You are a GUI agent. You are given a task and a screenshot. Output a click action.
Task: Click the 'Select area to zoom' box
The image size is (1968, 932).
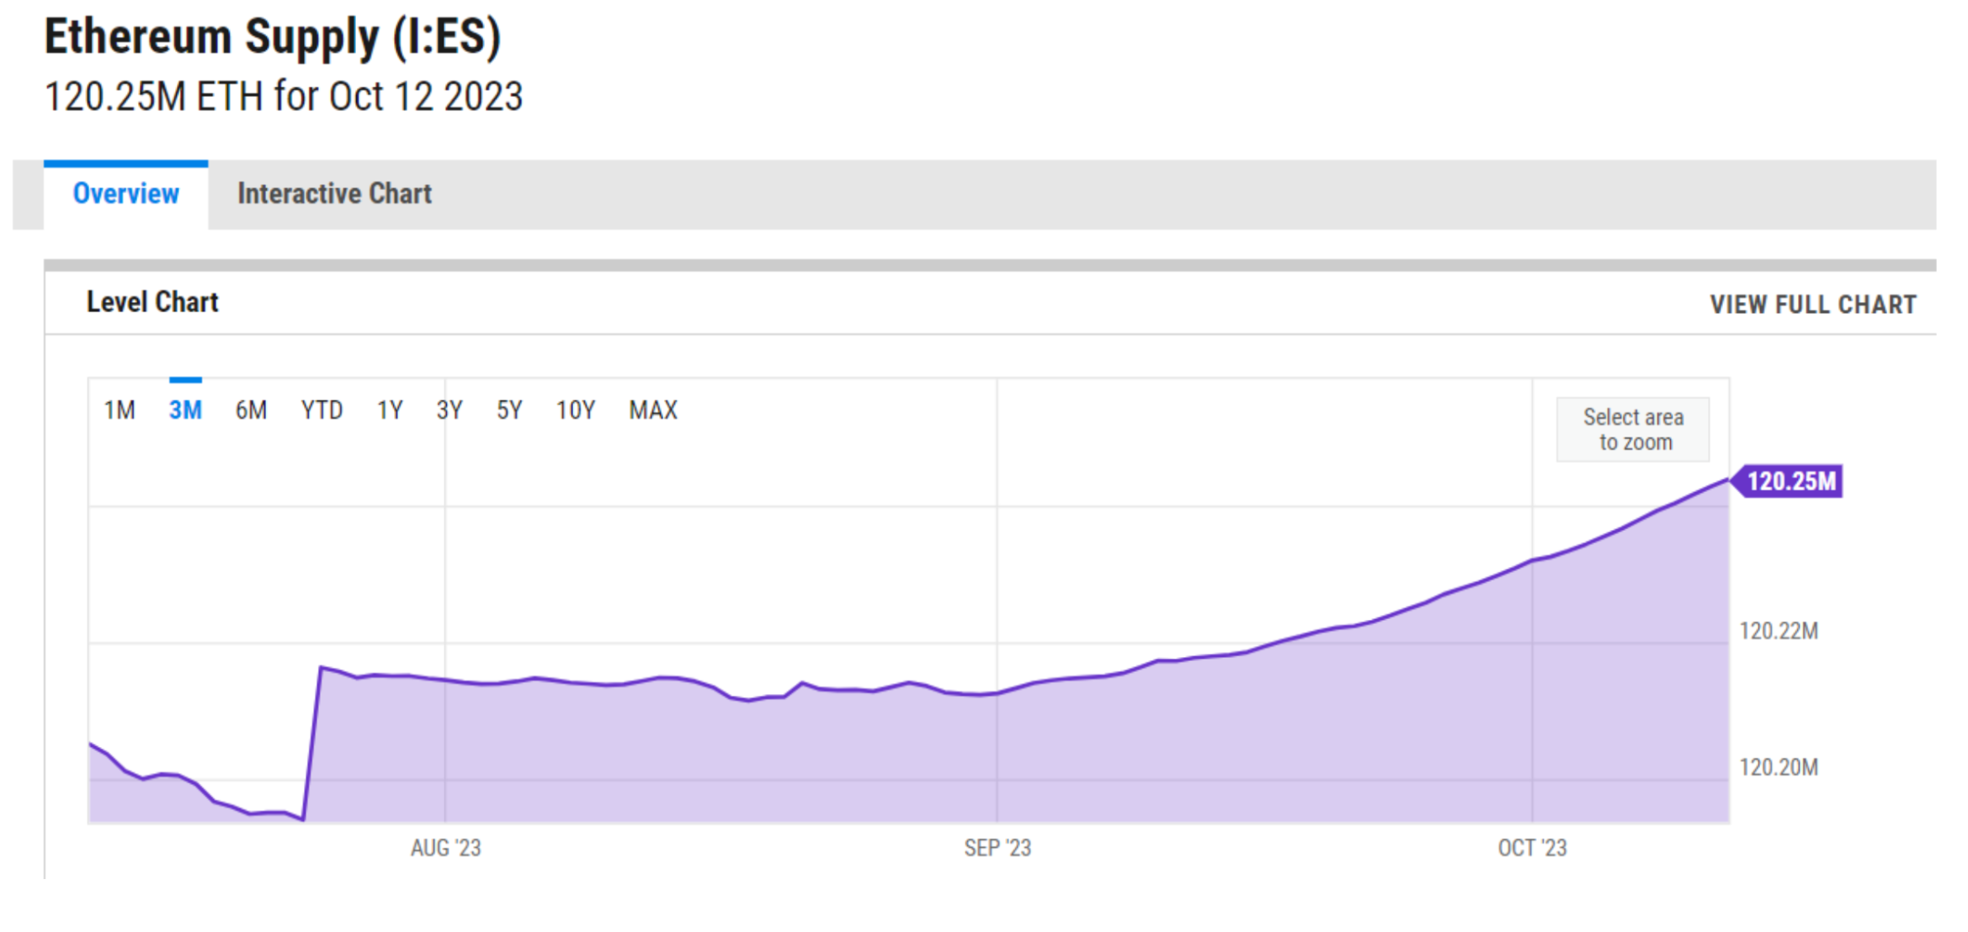tap(1633, 430)
